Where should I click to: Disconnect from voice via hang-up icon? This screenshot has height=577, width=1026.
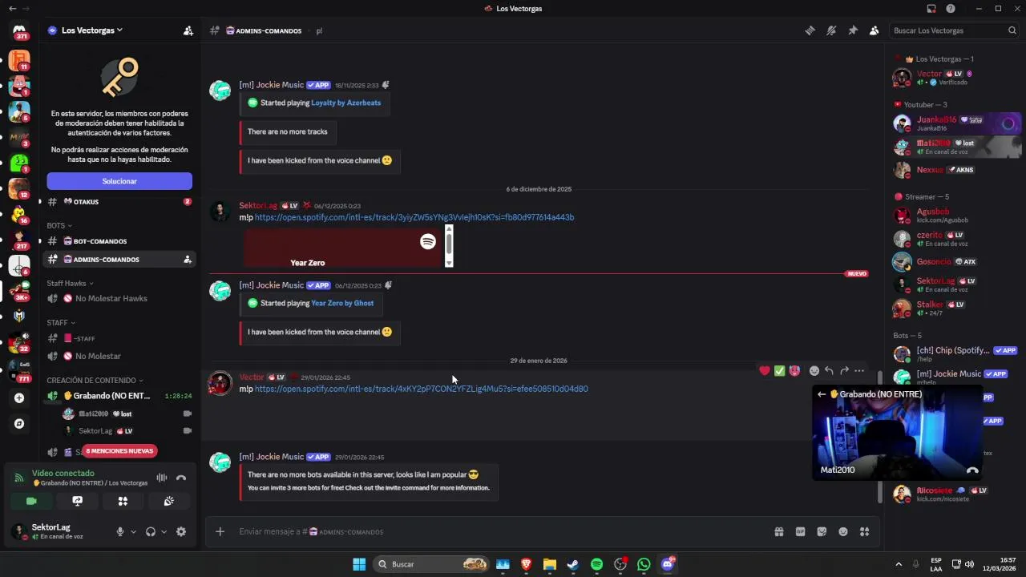(x=181, y=478)
